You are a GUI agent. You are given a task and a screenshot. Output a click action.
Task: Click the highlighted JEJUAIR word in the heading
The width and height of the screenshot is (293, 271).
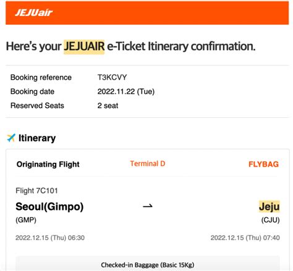(x=84, y=46)
